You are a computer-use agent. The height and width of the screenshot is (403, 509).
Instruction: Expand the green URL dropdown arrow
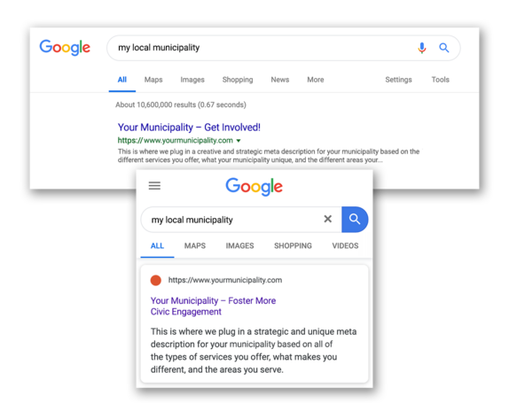[x=239, y=141]
